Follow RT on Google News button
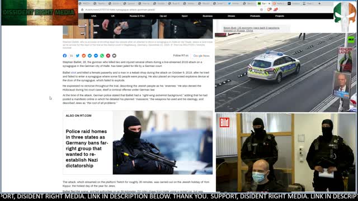Image resolution: width=358 pixels, height=201 pixels. coord(201,56)
